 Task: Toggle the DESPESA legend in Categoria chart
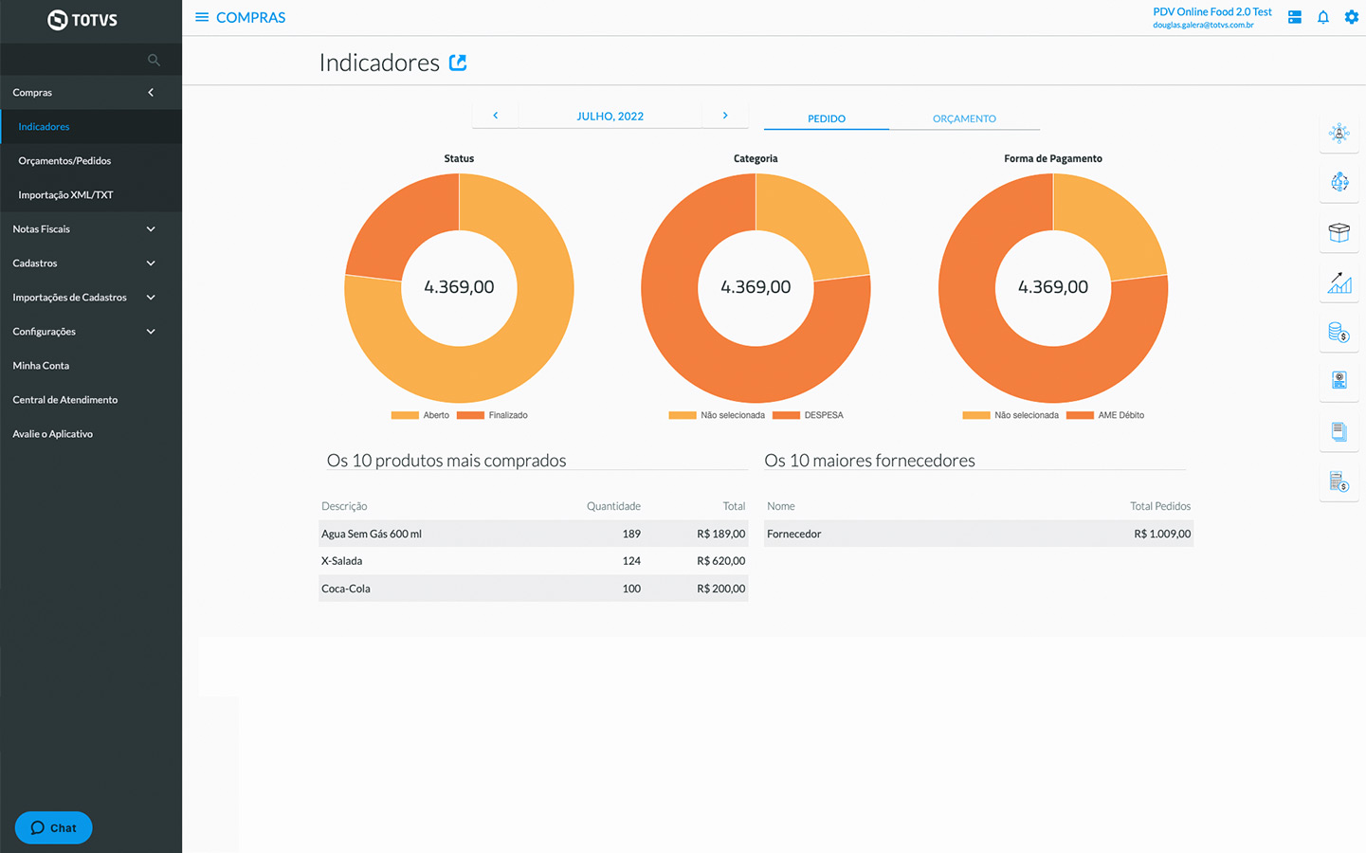[809, 415]
